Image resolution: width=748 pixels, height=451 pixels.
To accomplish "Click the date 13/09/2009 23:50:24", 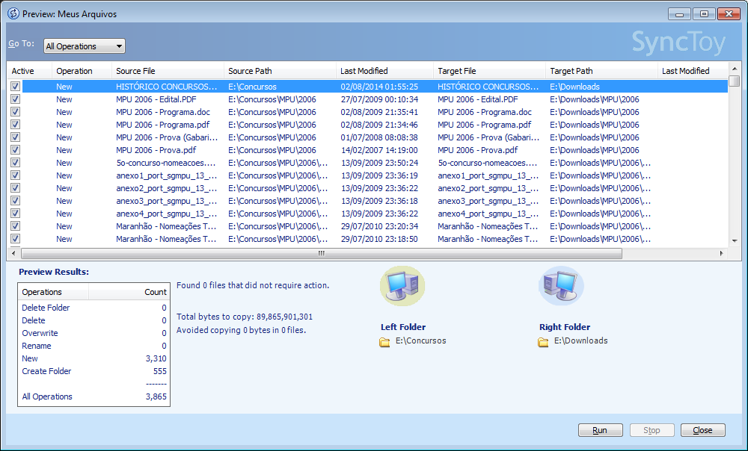I will (379, 163).
